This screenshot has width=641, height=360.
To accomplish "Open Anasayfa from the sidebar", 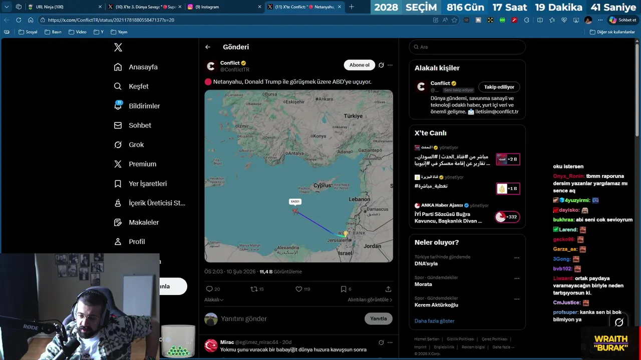I will pyautogui.click(x=136, y=67).
